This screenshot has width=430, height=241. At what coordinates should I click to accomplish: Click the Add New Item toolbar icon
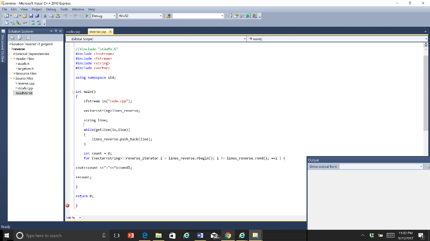16,16
